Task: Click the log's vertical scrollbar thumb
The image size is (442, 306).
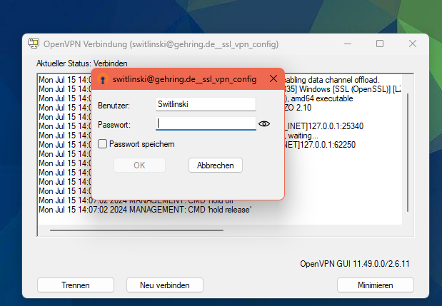Action: click(408, 157)
